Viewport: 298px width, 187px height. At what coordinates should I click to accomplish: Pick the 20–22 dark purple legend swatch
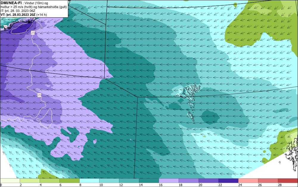click(209, 181)
